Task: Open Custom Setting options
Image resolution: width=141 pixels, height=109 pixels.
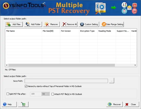Action: pyautogui.click(x=89, y=24)
